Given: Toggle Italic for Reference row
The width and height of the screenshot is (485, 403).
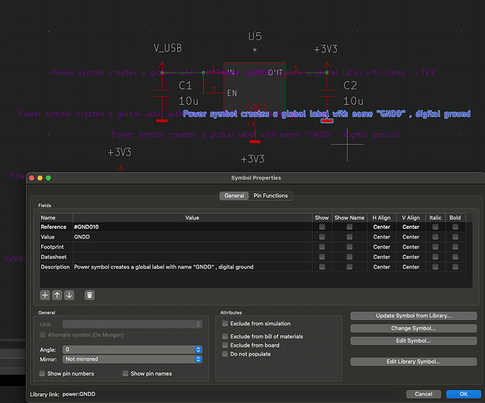Looking at the screenshot, I should [x=435, y=226].
